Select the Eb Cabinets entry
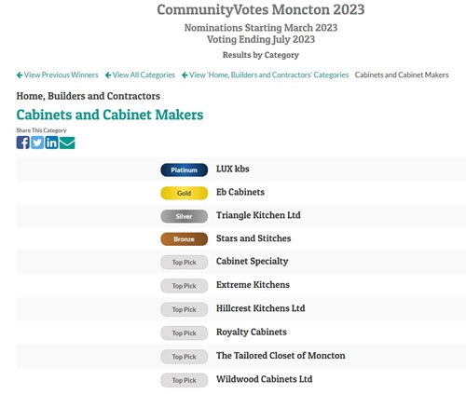 [x=240, y=192]
